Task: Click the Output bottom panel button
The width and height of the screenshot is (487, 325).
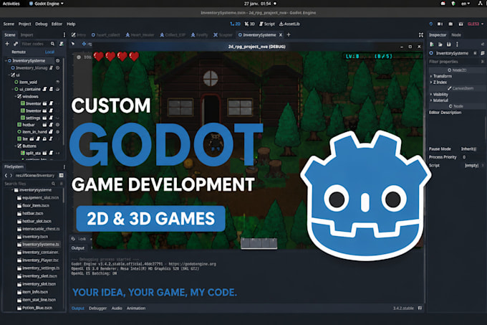Action: pyautogui.click(x=78, y=308)
